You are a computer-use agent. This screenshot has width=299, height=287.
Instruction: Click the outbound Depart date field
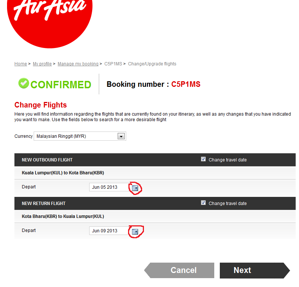(x=109, y=187)
